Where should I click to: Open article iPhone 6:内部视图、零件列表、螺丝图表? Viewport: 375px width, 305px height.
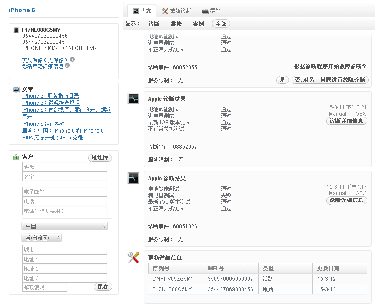(x=66, y=113)
